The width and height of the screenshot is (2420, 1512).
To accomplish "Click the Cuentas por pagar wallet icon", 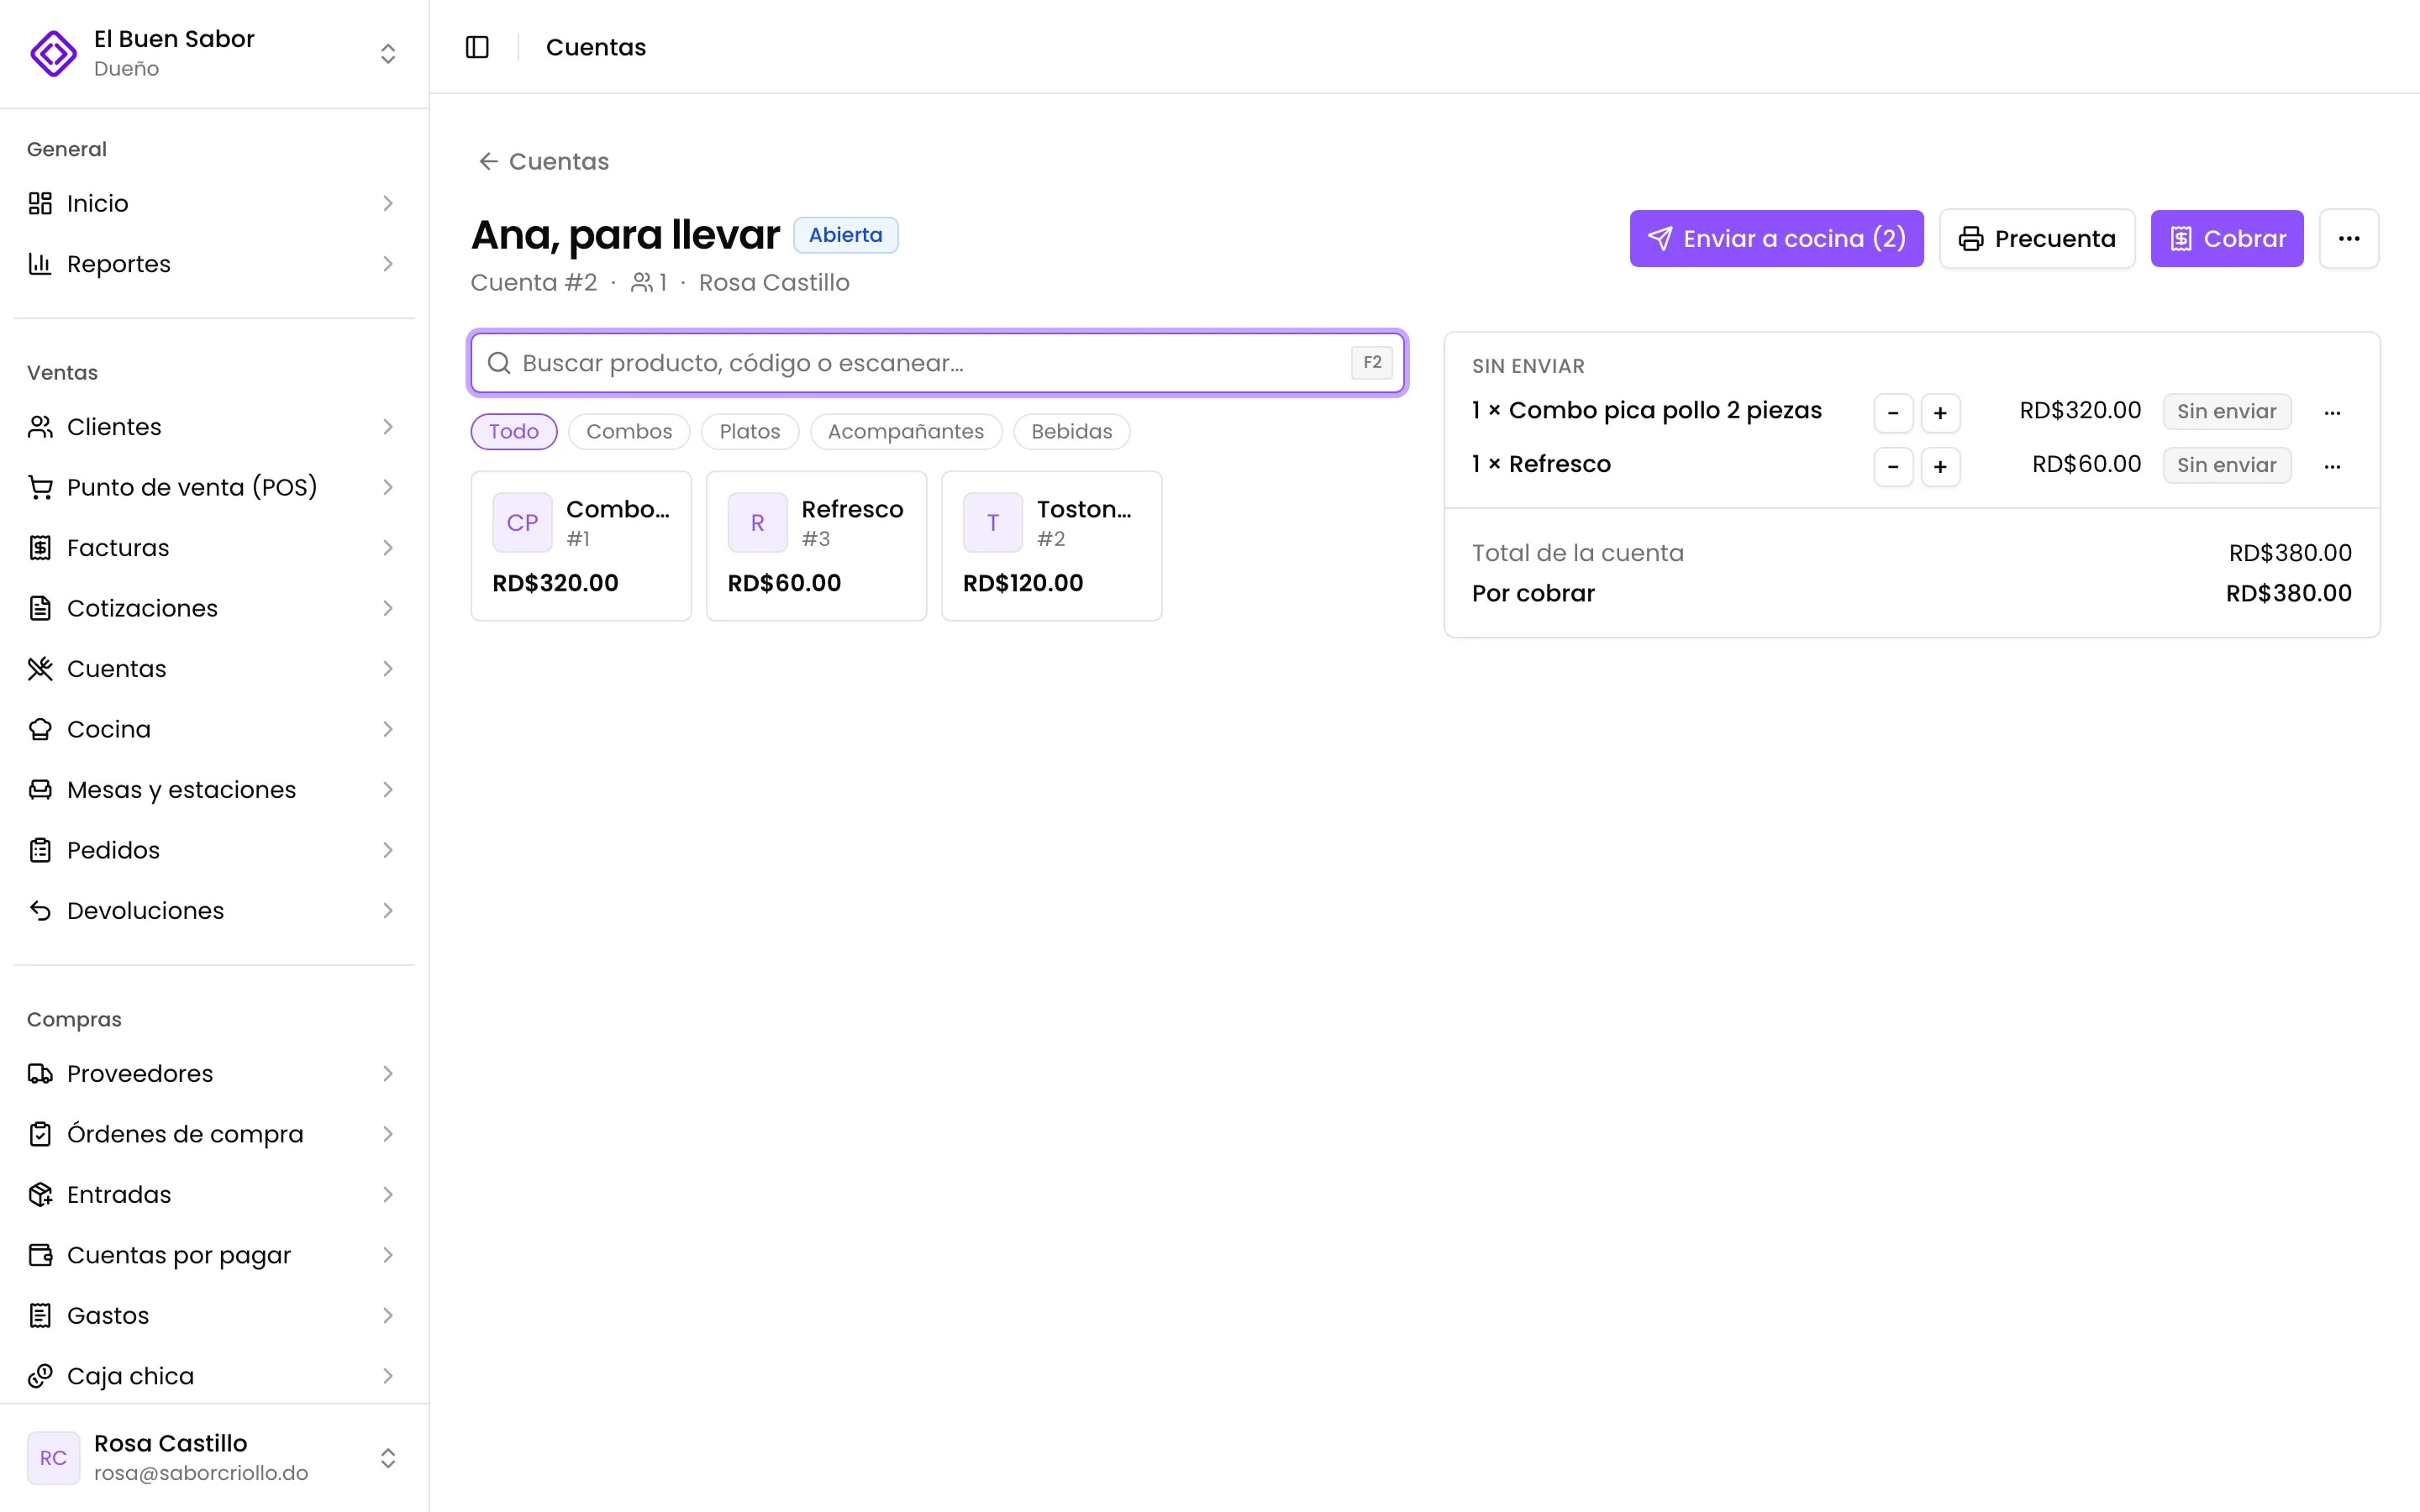I will click(x=40, y=1255).
